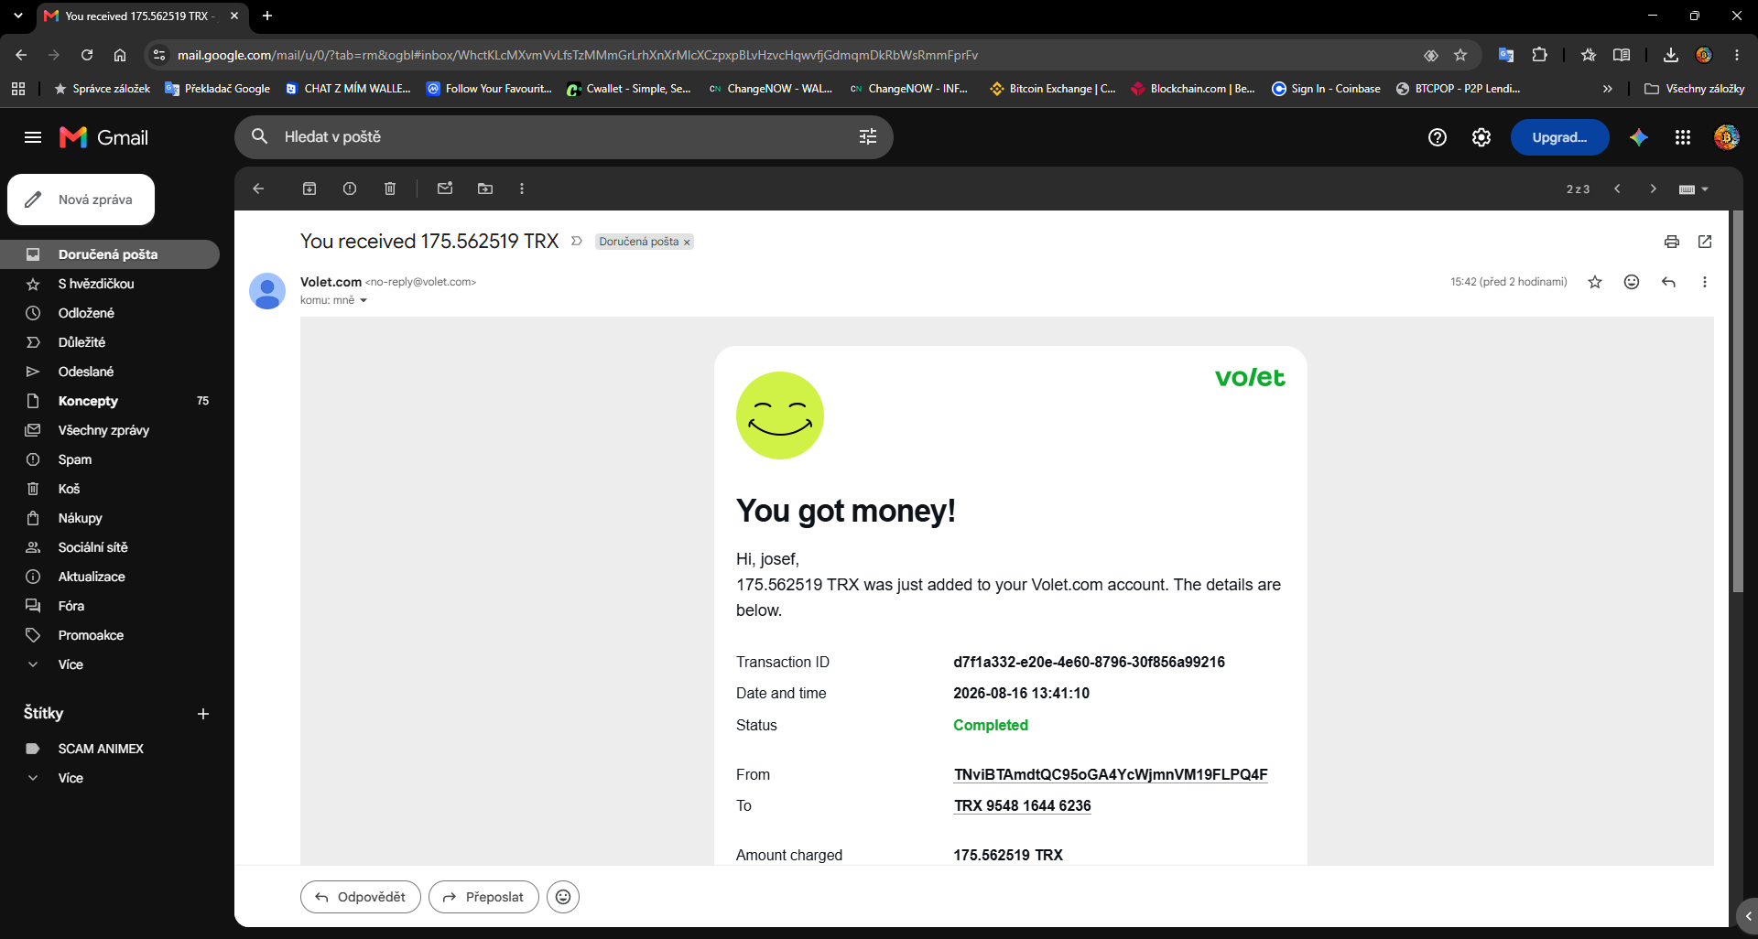Create new label plus icon
This screenshot has height=939, width=1758.
[x=203, y=714]
